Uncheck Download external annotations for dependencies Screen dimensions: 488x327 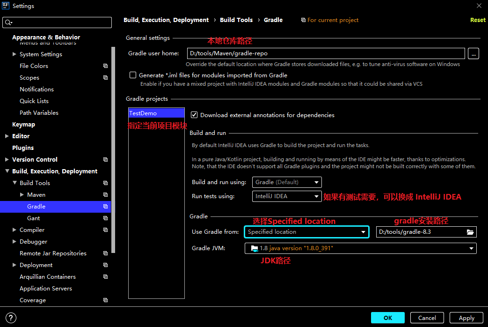[194, 115]
